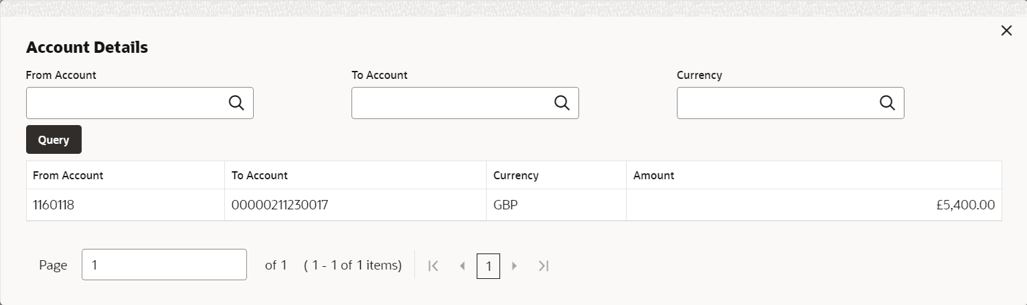
Task: Click the Amount column header
Action: tap(654, 175)
